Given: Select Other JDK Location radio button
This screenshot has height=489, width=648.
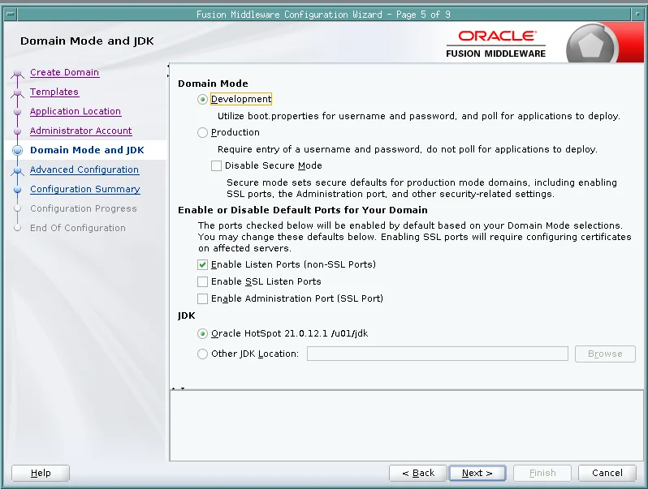Looking at the screenshot, I should pyautogui.click(x=202, y=354).
